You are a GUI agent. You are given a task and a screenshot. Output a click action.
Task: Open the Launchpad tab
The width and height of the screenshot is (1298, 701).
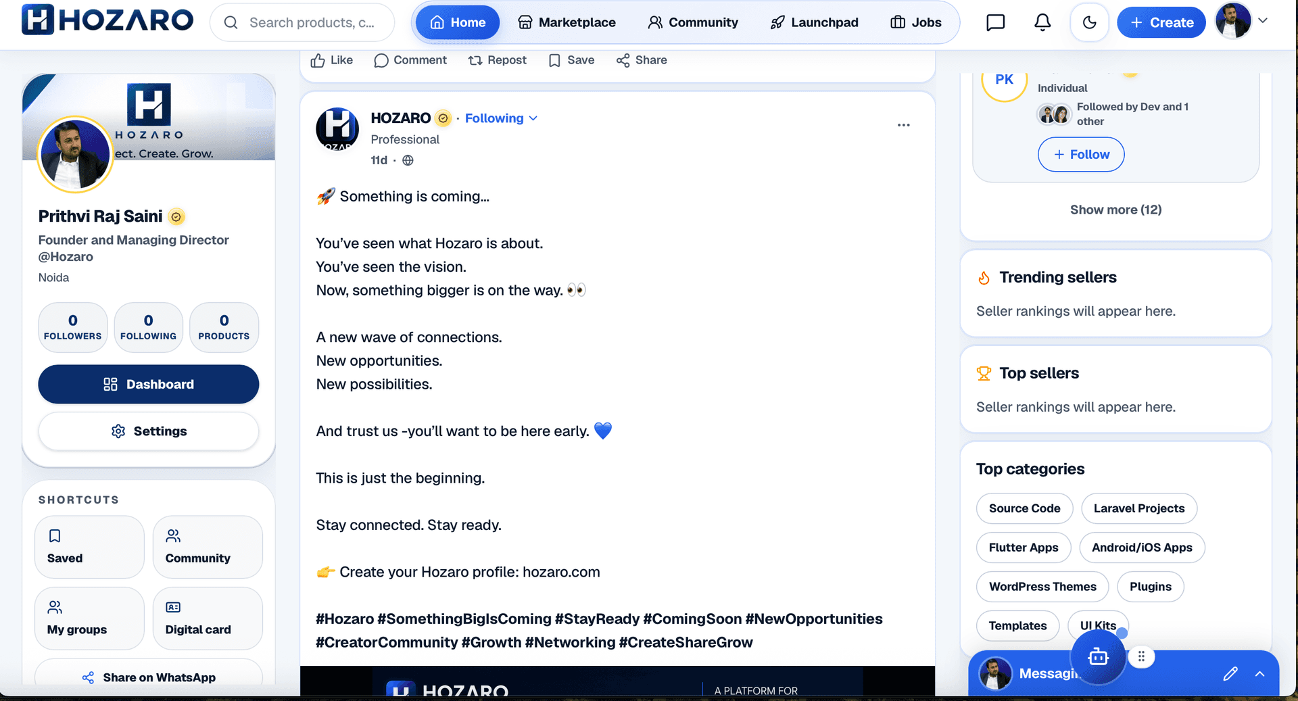814,22
